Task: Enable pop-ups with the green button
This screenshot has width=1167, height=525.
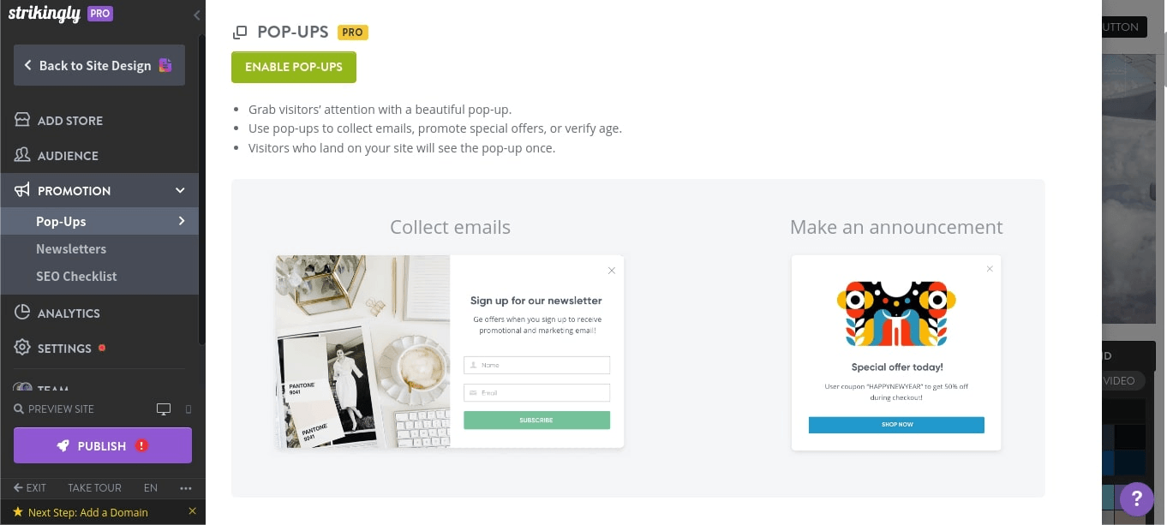Action: tap(294, 66)
